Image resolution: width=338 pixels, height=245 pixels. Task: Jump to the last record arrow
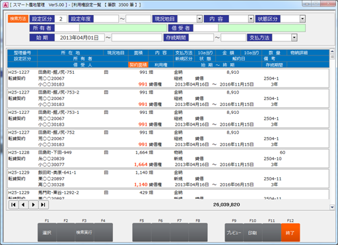[x=44, y=205]
